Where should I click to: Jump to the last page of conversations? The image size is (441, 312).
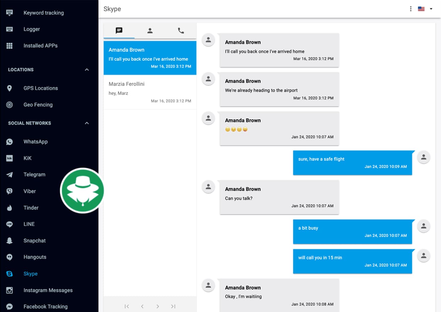[x=173, y=306]
